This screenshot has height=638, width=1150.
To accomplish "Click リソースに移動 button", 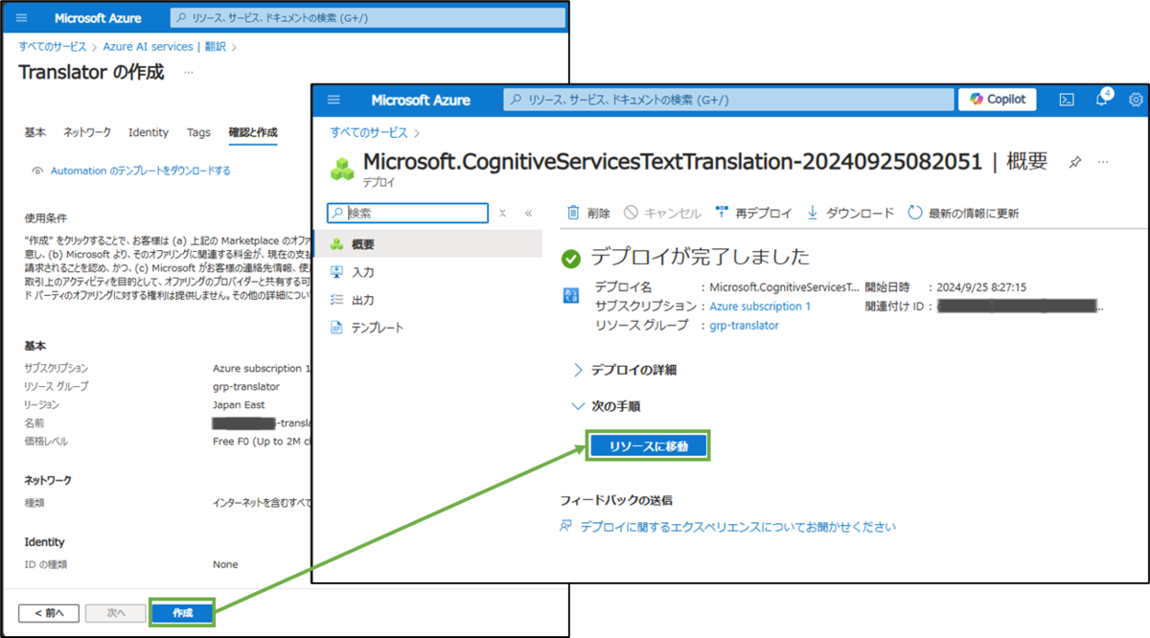I will [648, 445].
